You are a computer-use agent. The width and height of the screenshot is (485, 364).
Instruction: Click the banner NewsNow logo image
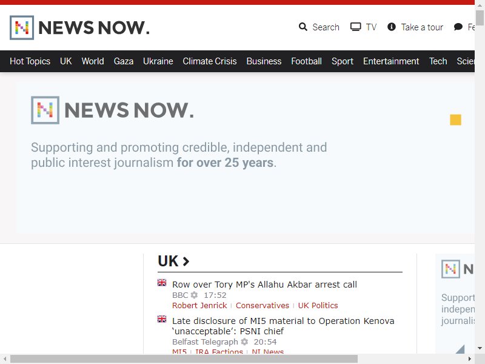point(113,110)
